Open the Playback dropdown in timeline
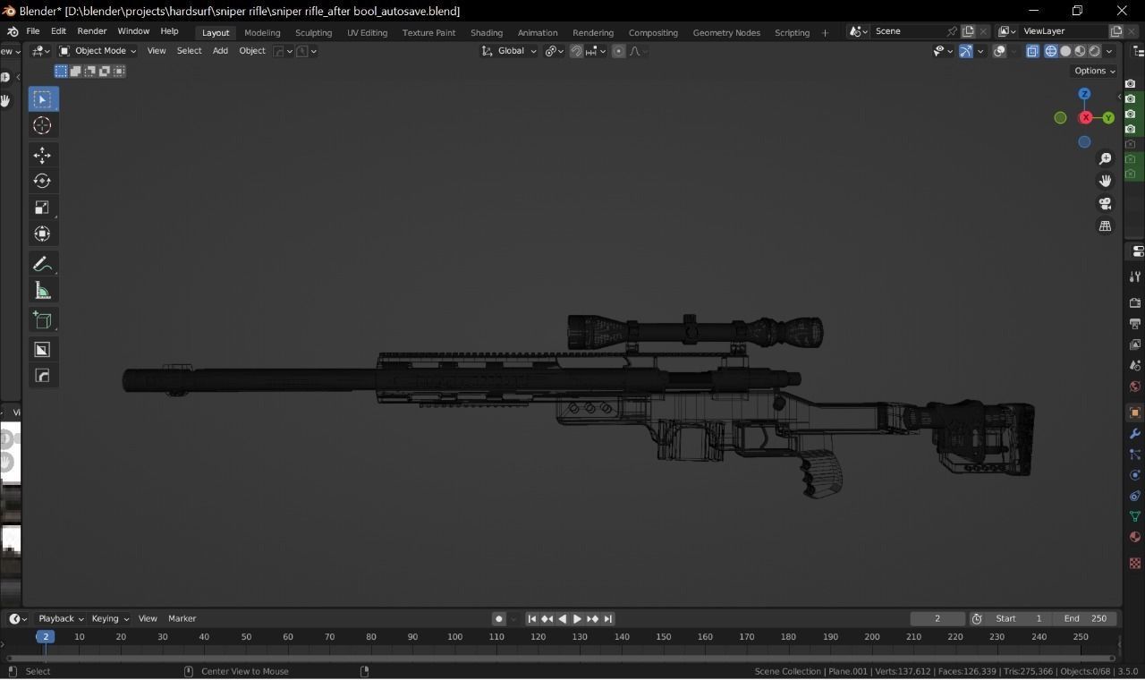Image resolution: width=1145 pixels, height=680 pixels. pos(61,618)
